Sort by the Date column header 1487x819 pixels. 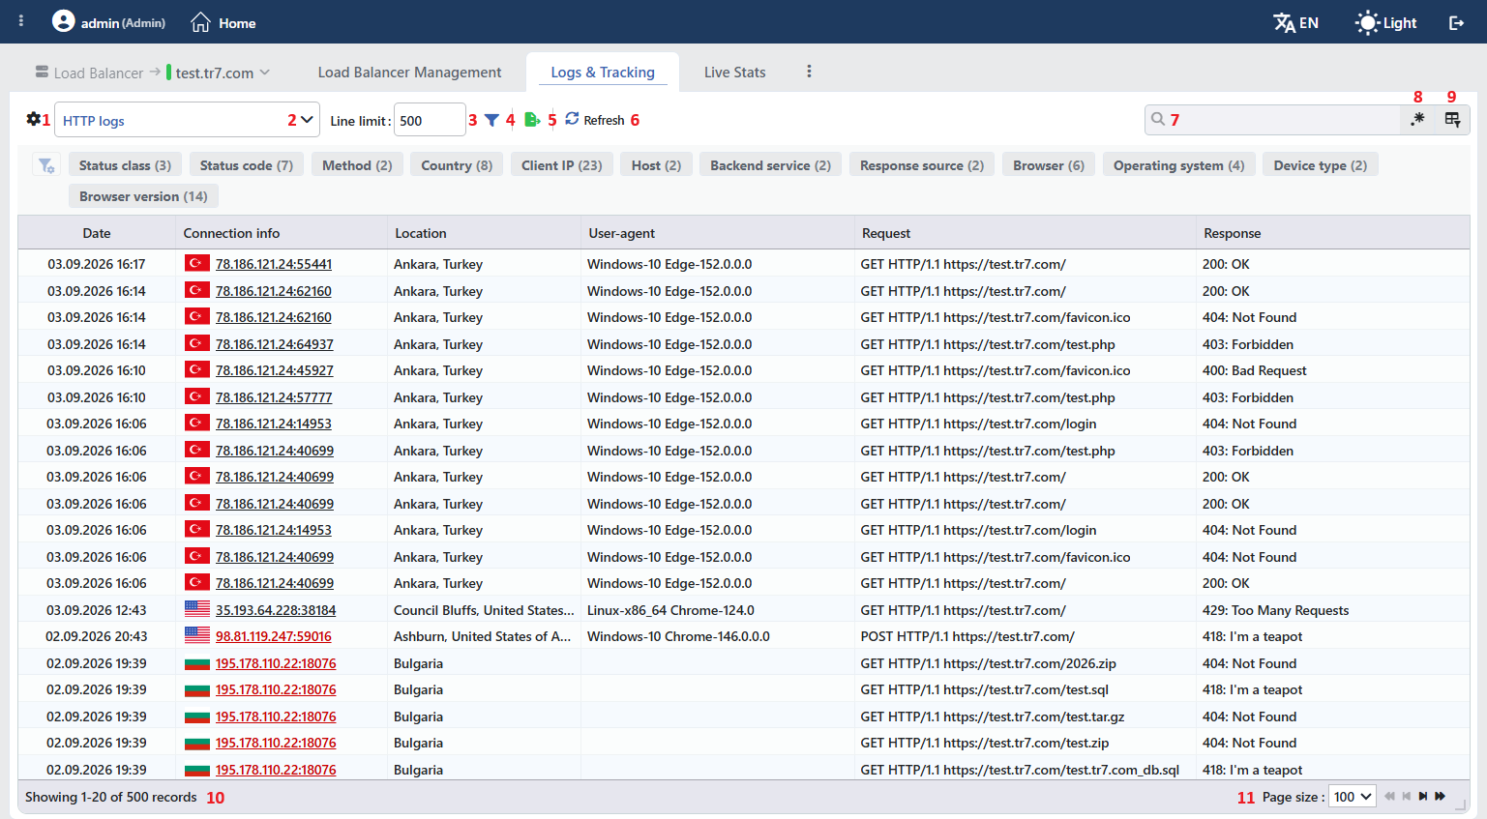[x=97, y=233]
